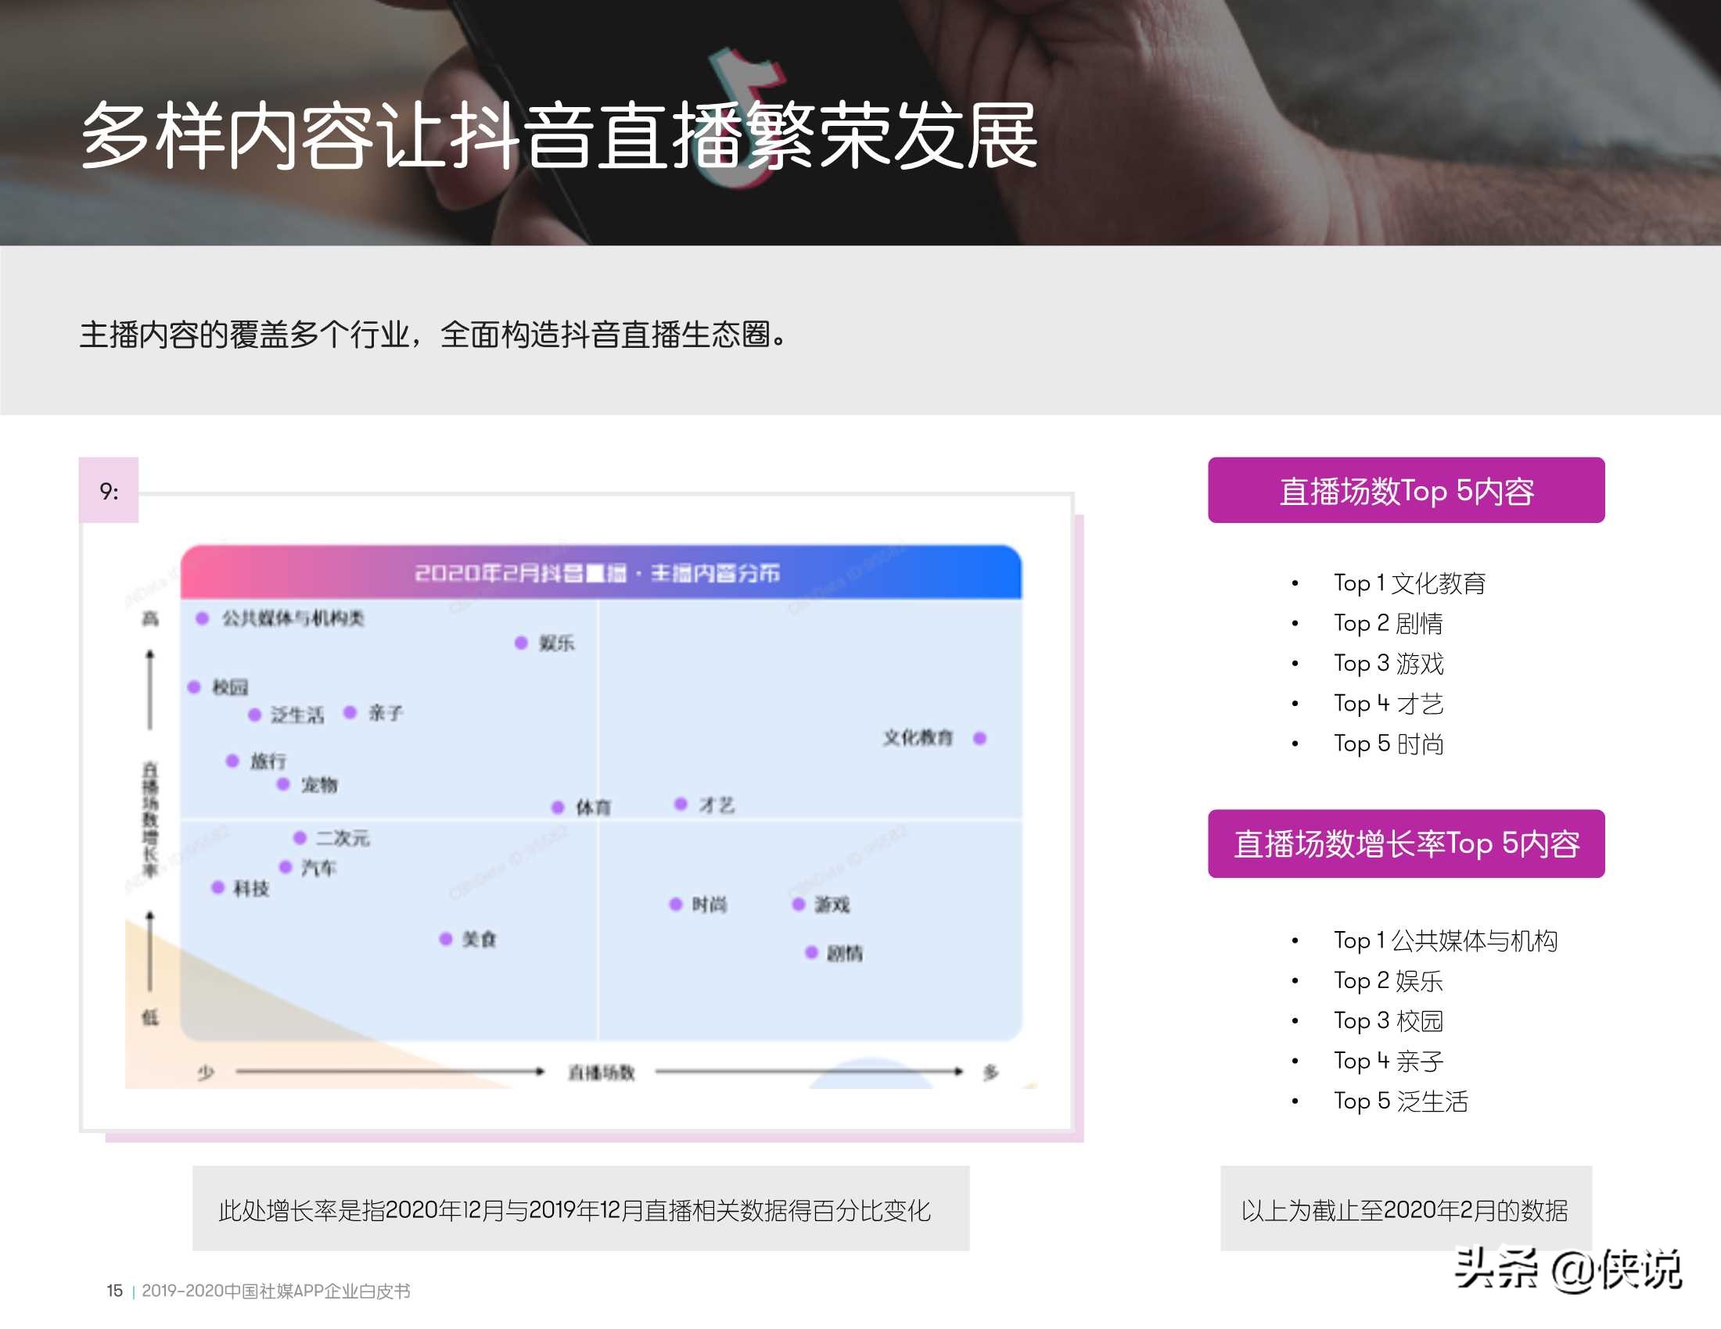
Task: Click the 直播场数Top 5内容 purple banner
Action: (1406, 490)
